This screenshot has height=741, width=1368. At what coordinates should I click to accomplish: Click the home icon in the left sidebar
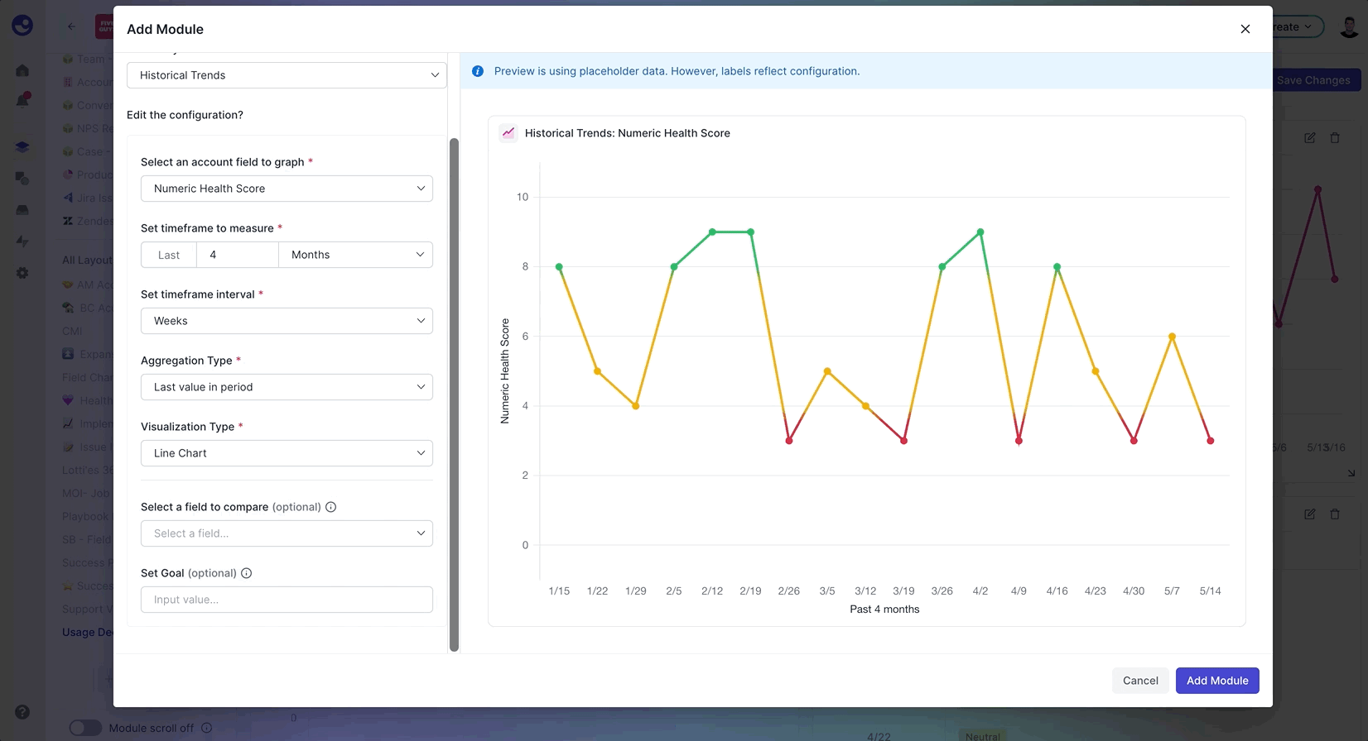pos(22,70)
